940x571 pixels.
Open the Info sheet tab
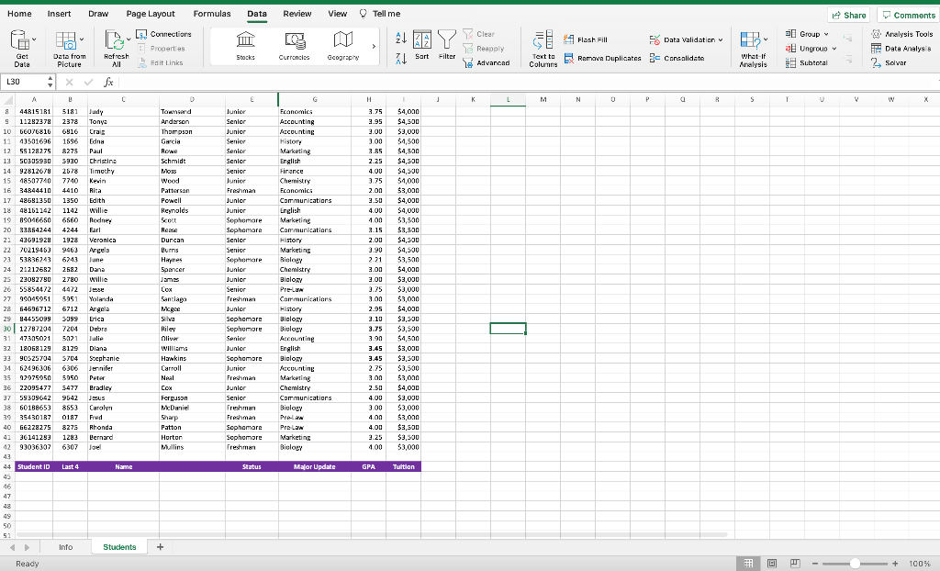coord(66,546)
